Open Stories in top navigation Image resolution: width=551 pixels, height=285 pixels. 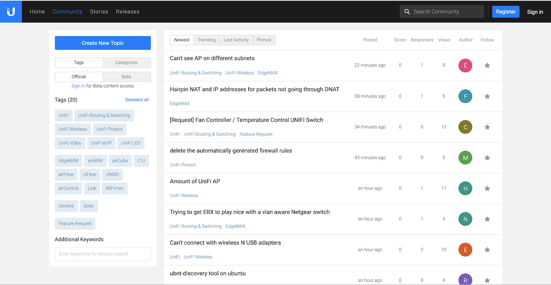(x=99, y=11)
